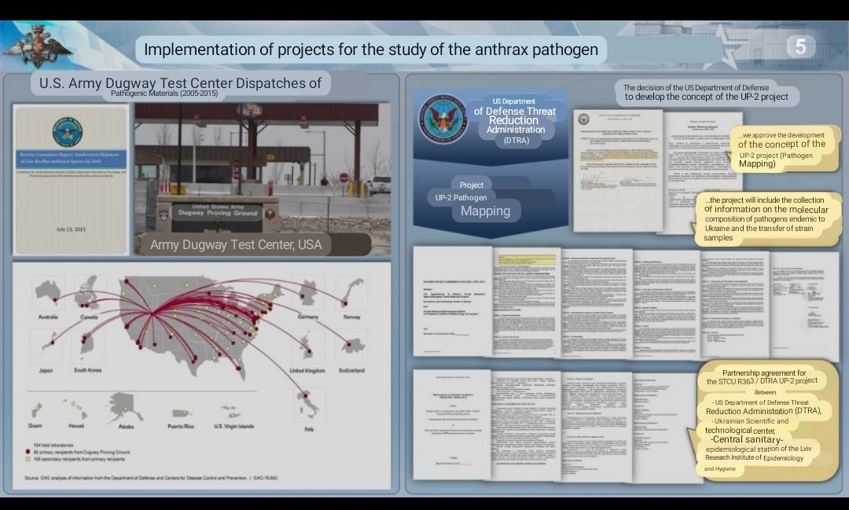Select the United Kingdom map tile
This screenshot has width=849, height=510.
(x=307, y=347)
